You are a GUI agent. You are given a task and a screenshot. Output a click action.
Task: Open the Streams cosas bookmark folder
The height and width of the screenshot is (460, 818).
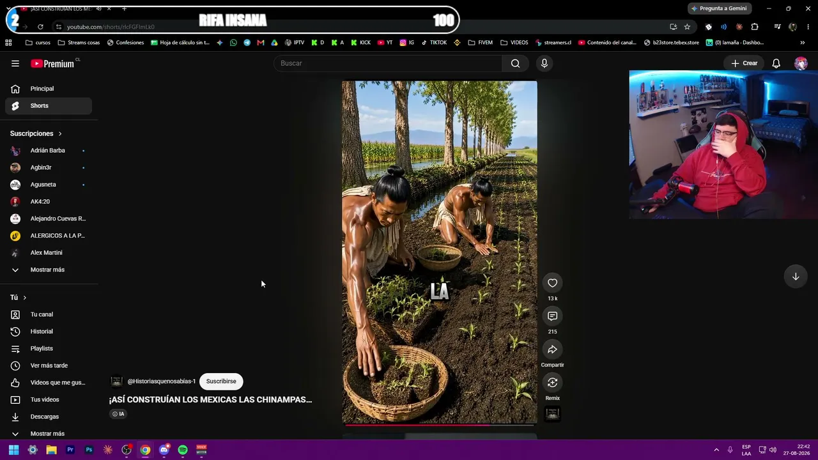pos(79,43)
